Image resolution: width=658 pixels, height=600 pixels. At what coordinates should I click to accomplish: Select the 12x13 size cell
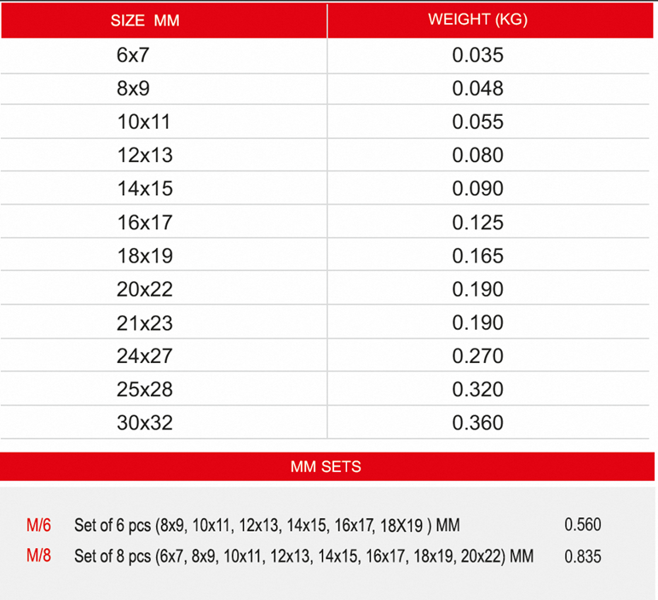click(145, 155)
